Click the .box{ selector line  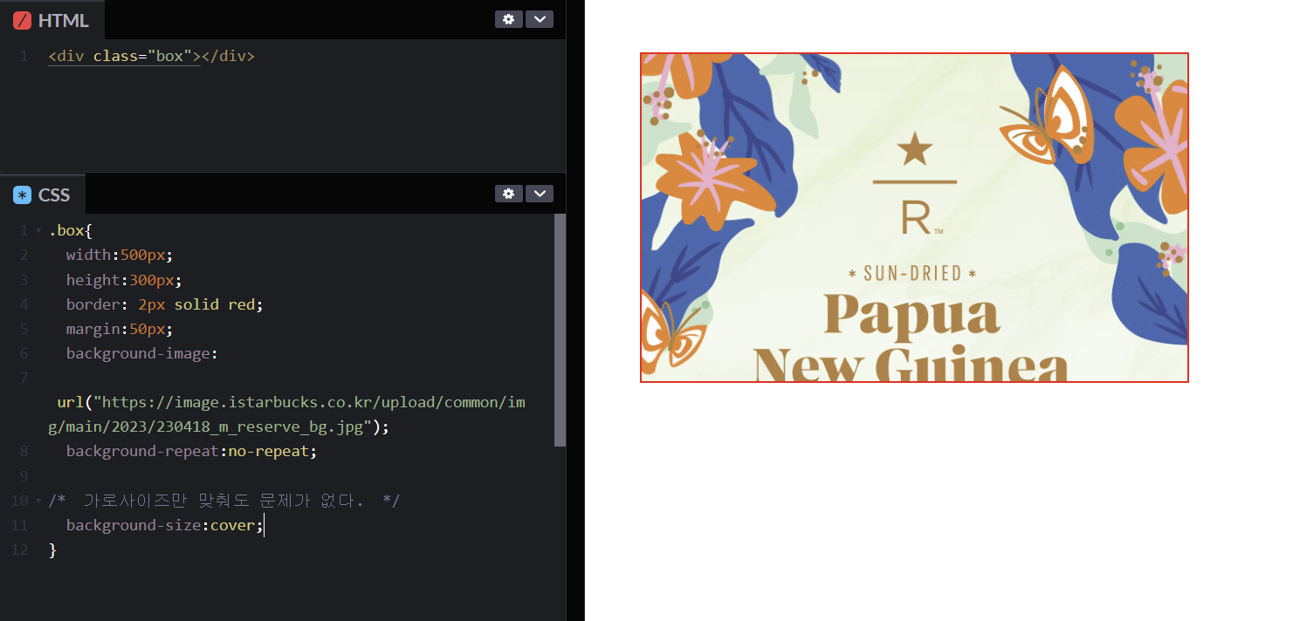point(70,231)
